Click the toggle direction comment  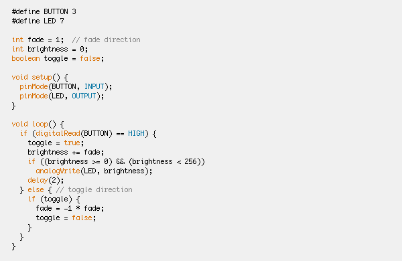tap(94, 190)
